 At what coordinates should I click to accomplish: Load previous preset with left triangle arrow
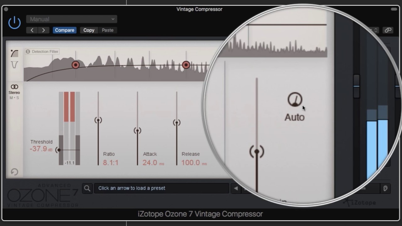(236, 188)
